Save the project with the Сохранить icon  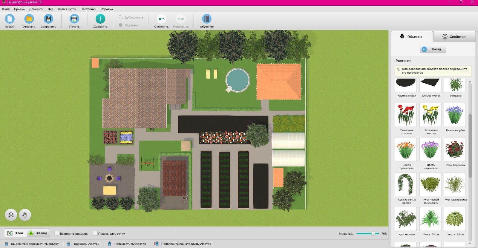coord(48,19)
